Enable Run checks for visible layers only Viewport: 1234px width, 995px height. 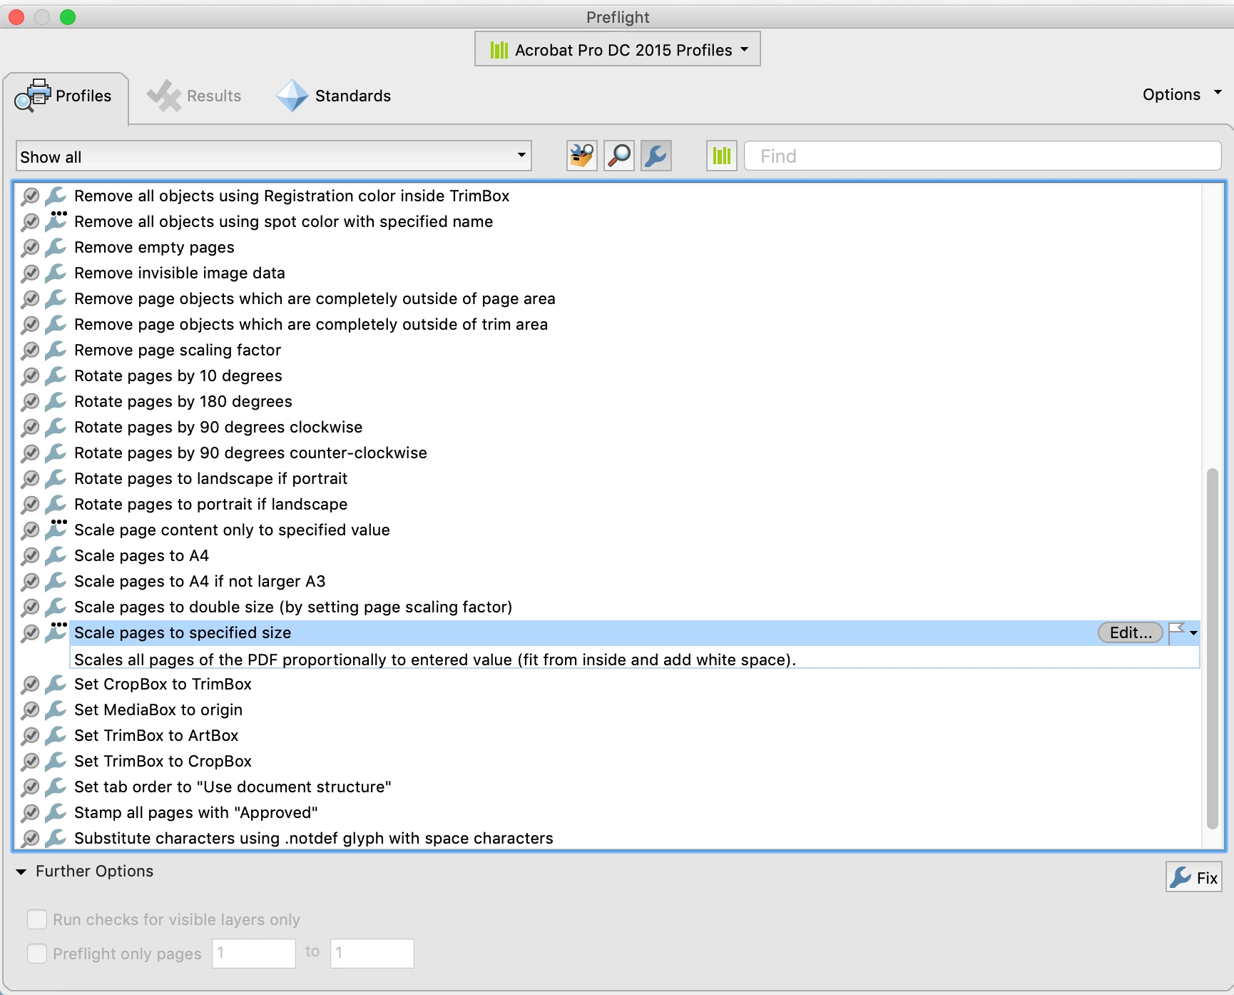37,919
